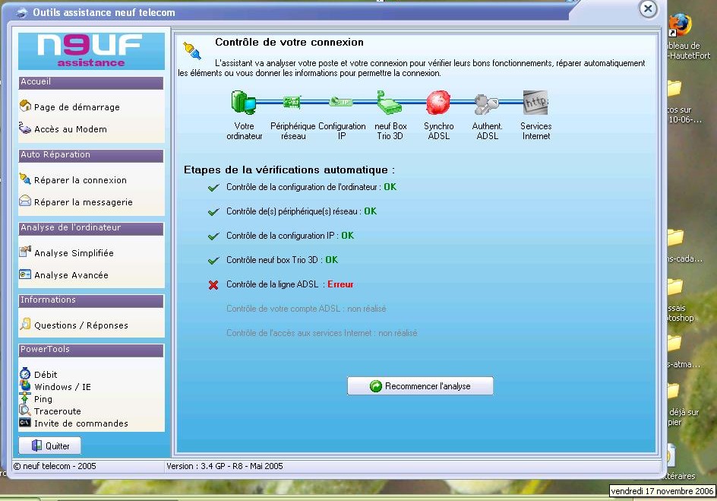This screenshot has height=501, width=717.
Task: Launch Analyse Avancée
Action: click(x=71, y=275)
